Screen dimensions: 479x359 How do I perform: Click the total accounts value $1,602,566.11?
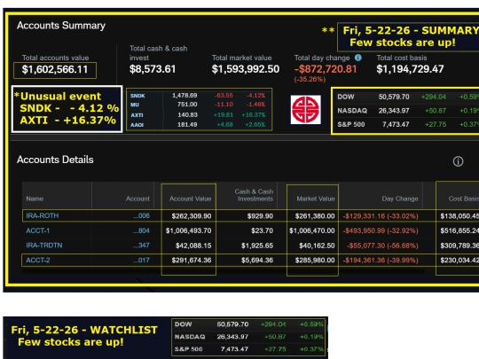(55, 70)
